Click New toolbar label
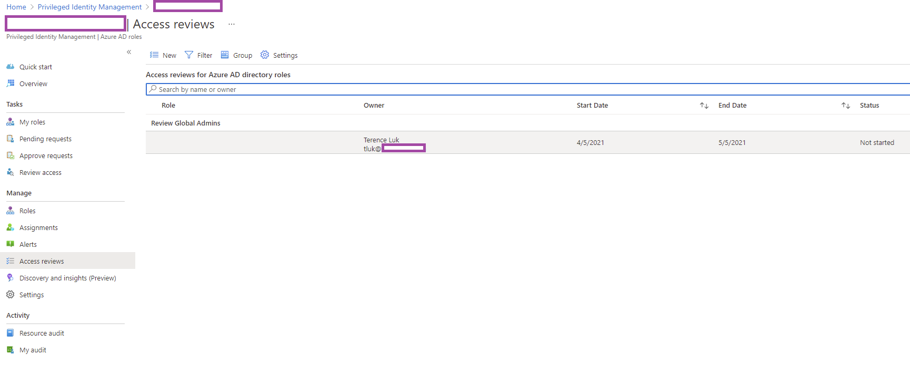The width and height of the screenshot is (910, 365). pos(169,55)
